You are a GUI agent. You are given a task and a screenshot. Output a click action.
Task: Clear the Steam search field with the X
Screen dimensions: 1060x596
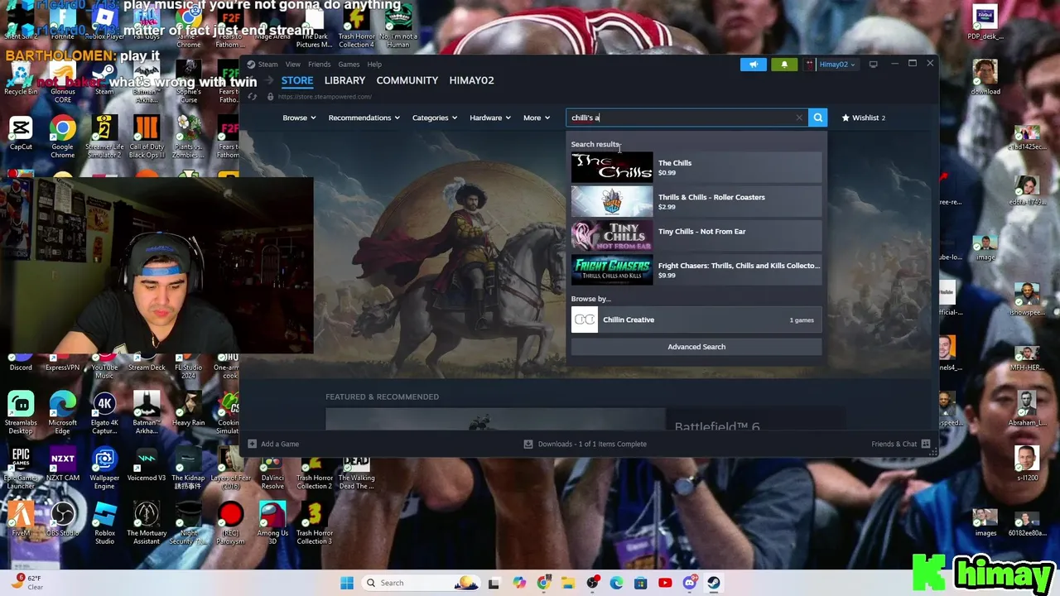coord(799,118)
